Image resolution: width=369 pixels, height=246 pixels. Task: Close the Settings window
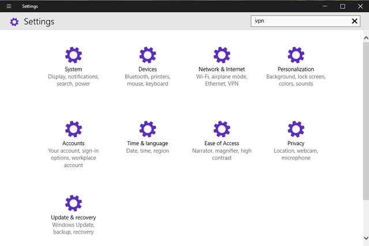(x=360, y=6)
